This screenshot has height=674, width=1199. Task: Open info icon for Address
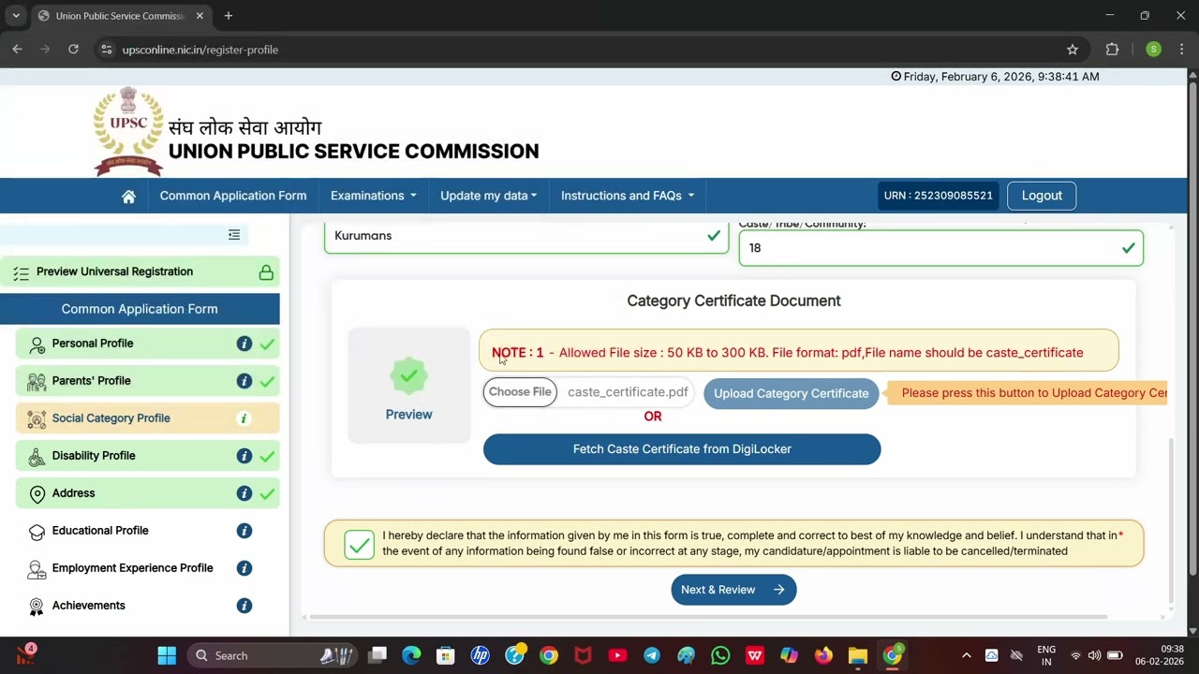244,493
